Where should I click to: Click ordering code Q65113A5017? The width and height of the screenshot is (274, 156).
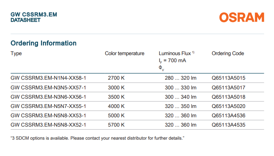229,88
